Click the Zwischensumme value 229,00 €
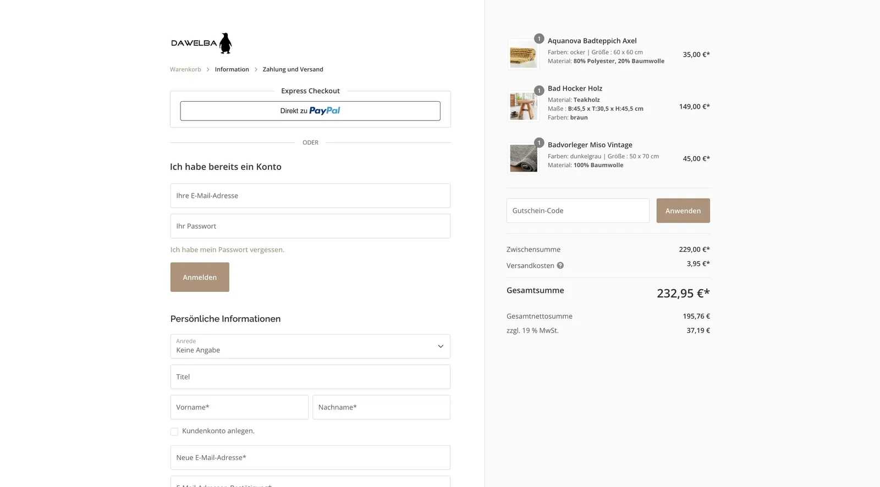 coord(694,249)
